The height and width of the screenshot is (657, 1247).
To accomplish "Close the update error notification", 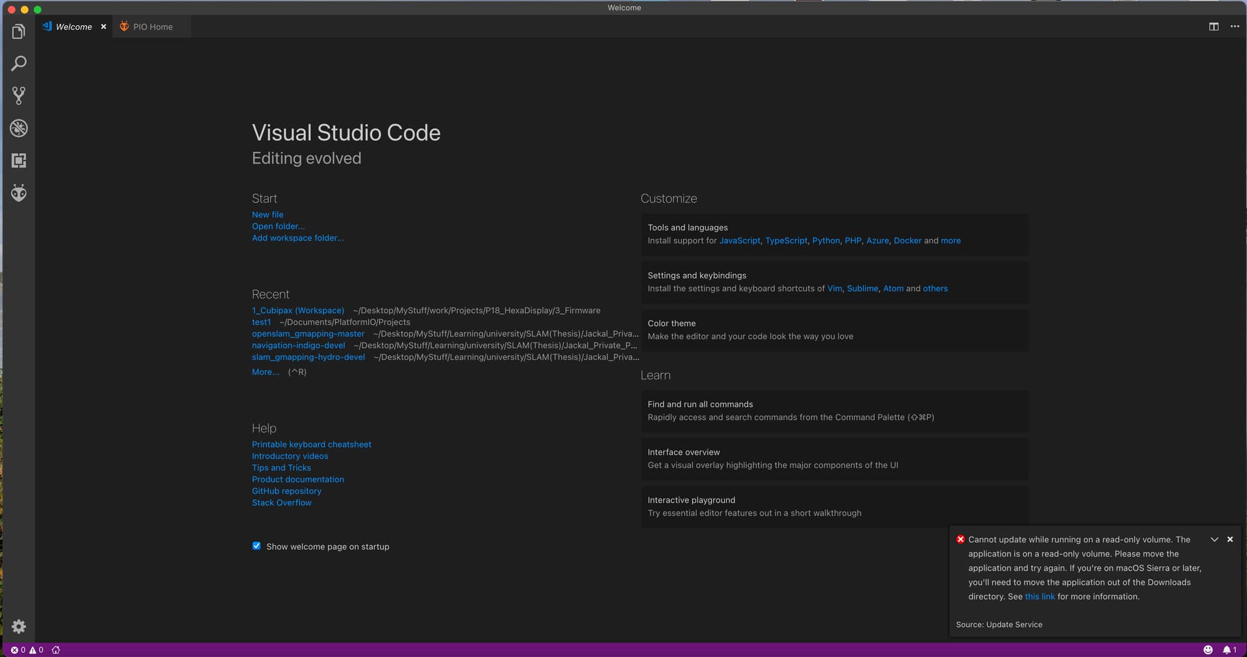I will [1230, 539].
